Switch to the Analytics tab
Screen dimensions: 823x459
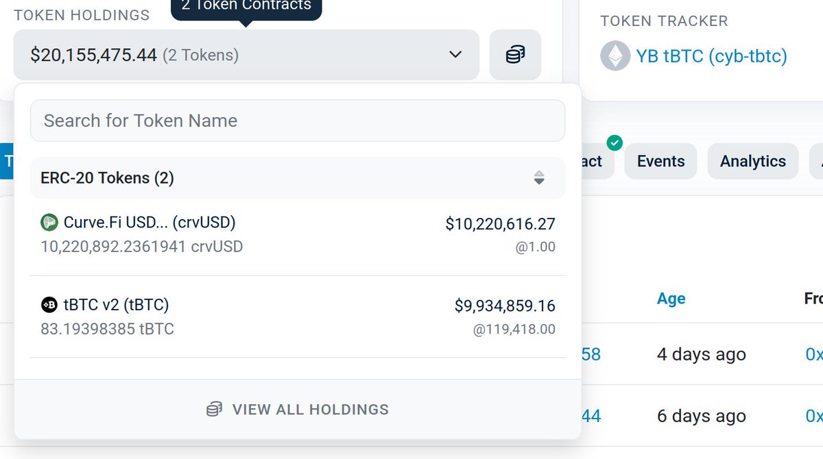[x=753, y=161]
